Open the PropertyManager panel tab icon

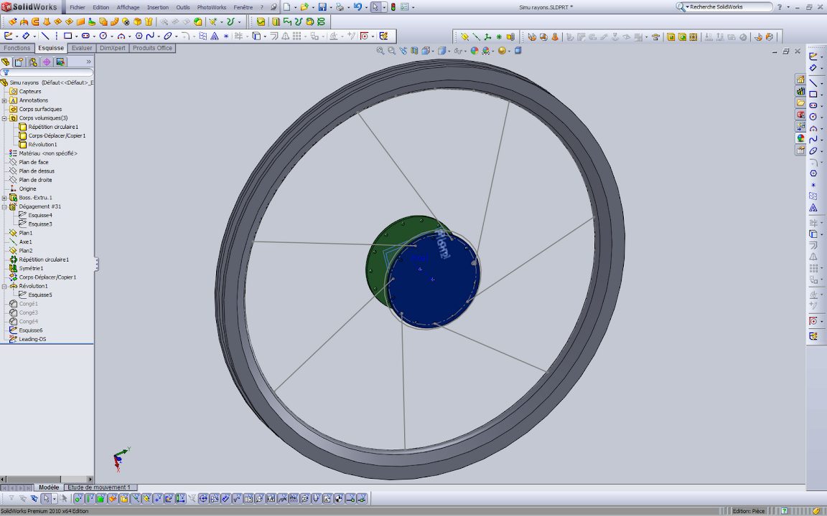[19, 62]
